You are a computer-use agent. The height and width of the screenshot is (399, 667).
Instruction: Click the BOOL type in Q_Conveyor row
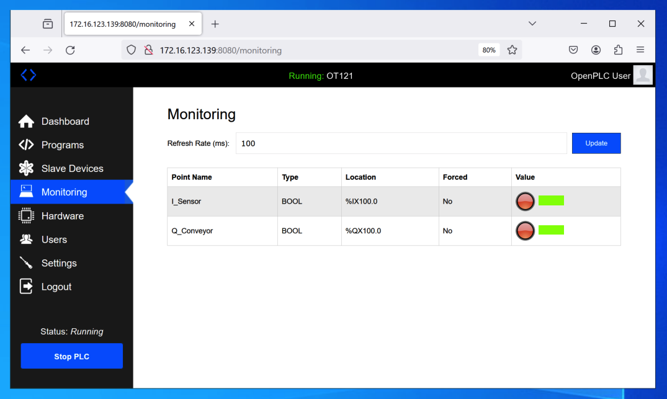pos(292,231)
